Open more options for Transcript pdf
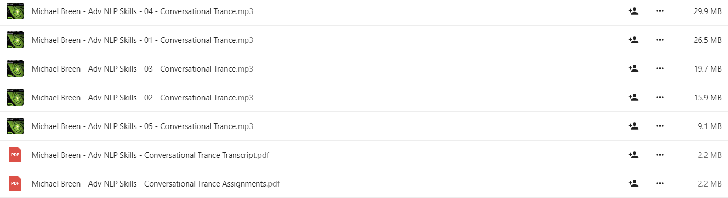 pos(660,155)
